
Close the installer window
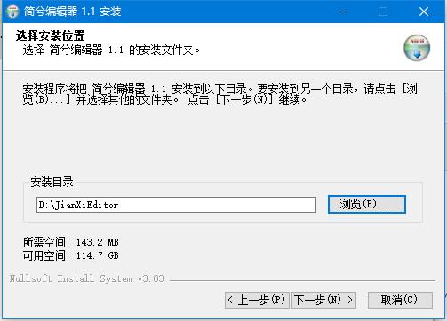[x=424, y=12]
